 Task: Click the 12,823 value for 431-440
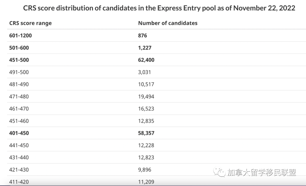[x=146, y=157]
